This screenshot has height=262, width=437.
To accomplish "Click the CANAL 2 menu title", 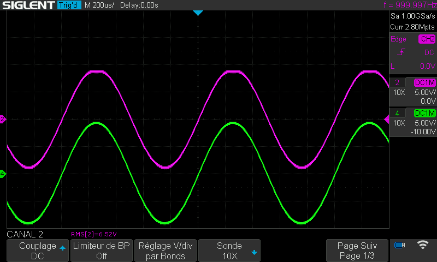I will [x=25, y=234].
